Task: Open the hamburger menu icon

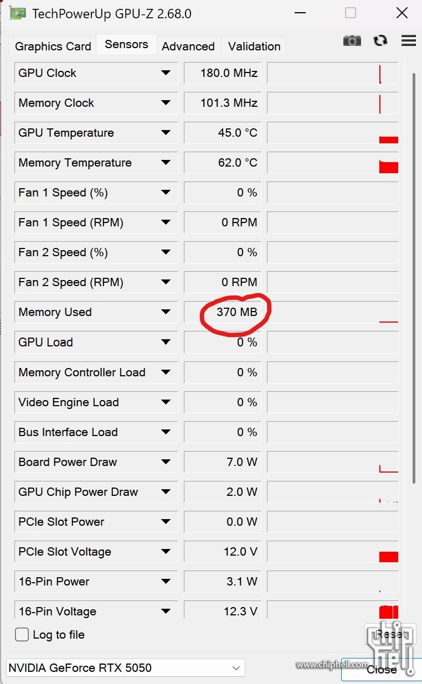Action: pyautogui.click(x=409, y=40)
